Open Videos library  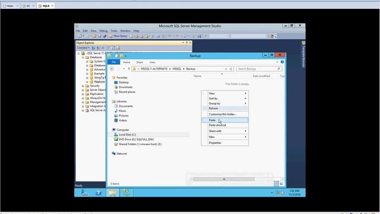[x=123, y=120]
